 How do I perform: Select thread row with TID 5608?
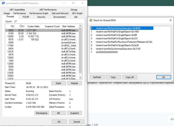[42, 67]
